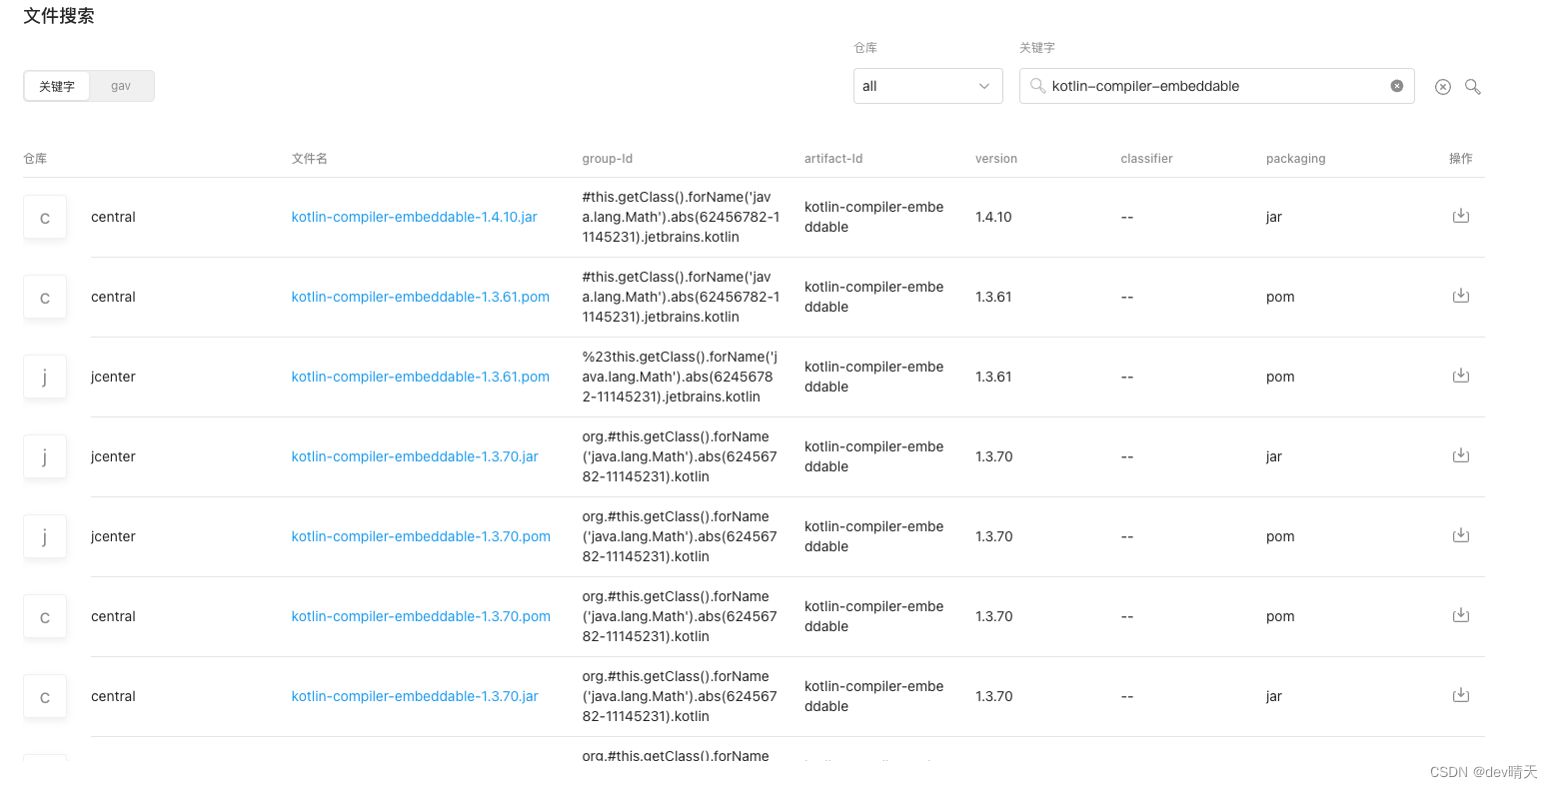Click the artifact-Id column header
The height and width of the screenshot is (788, 1553).
pos(833,159)
